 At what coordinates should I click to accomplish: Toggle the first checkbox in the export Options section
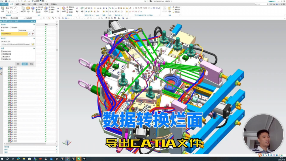(x=2, y=51)
